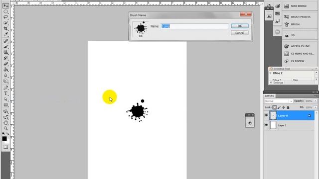Select the Hand tool
The height and width of the screenshot is (179, 319).
[x=5, y=123]
